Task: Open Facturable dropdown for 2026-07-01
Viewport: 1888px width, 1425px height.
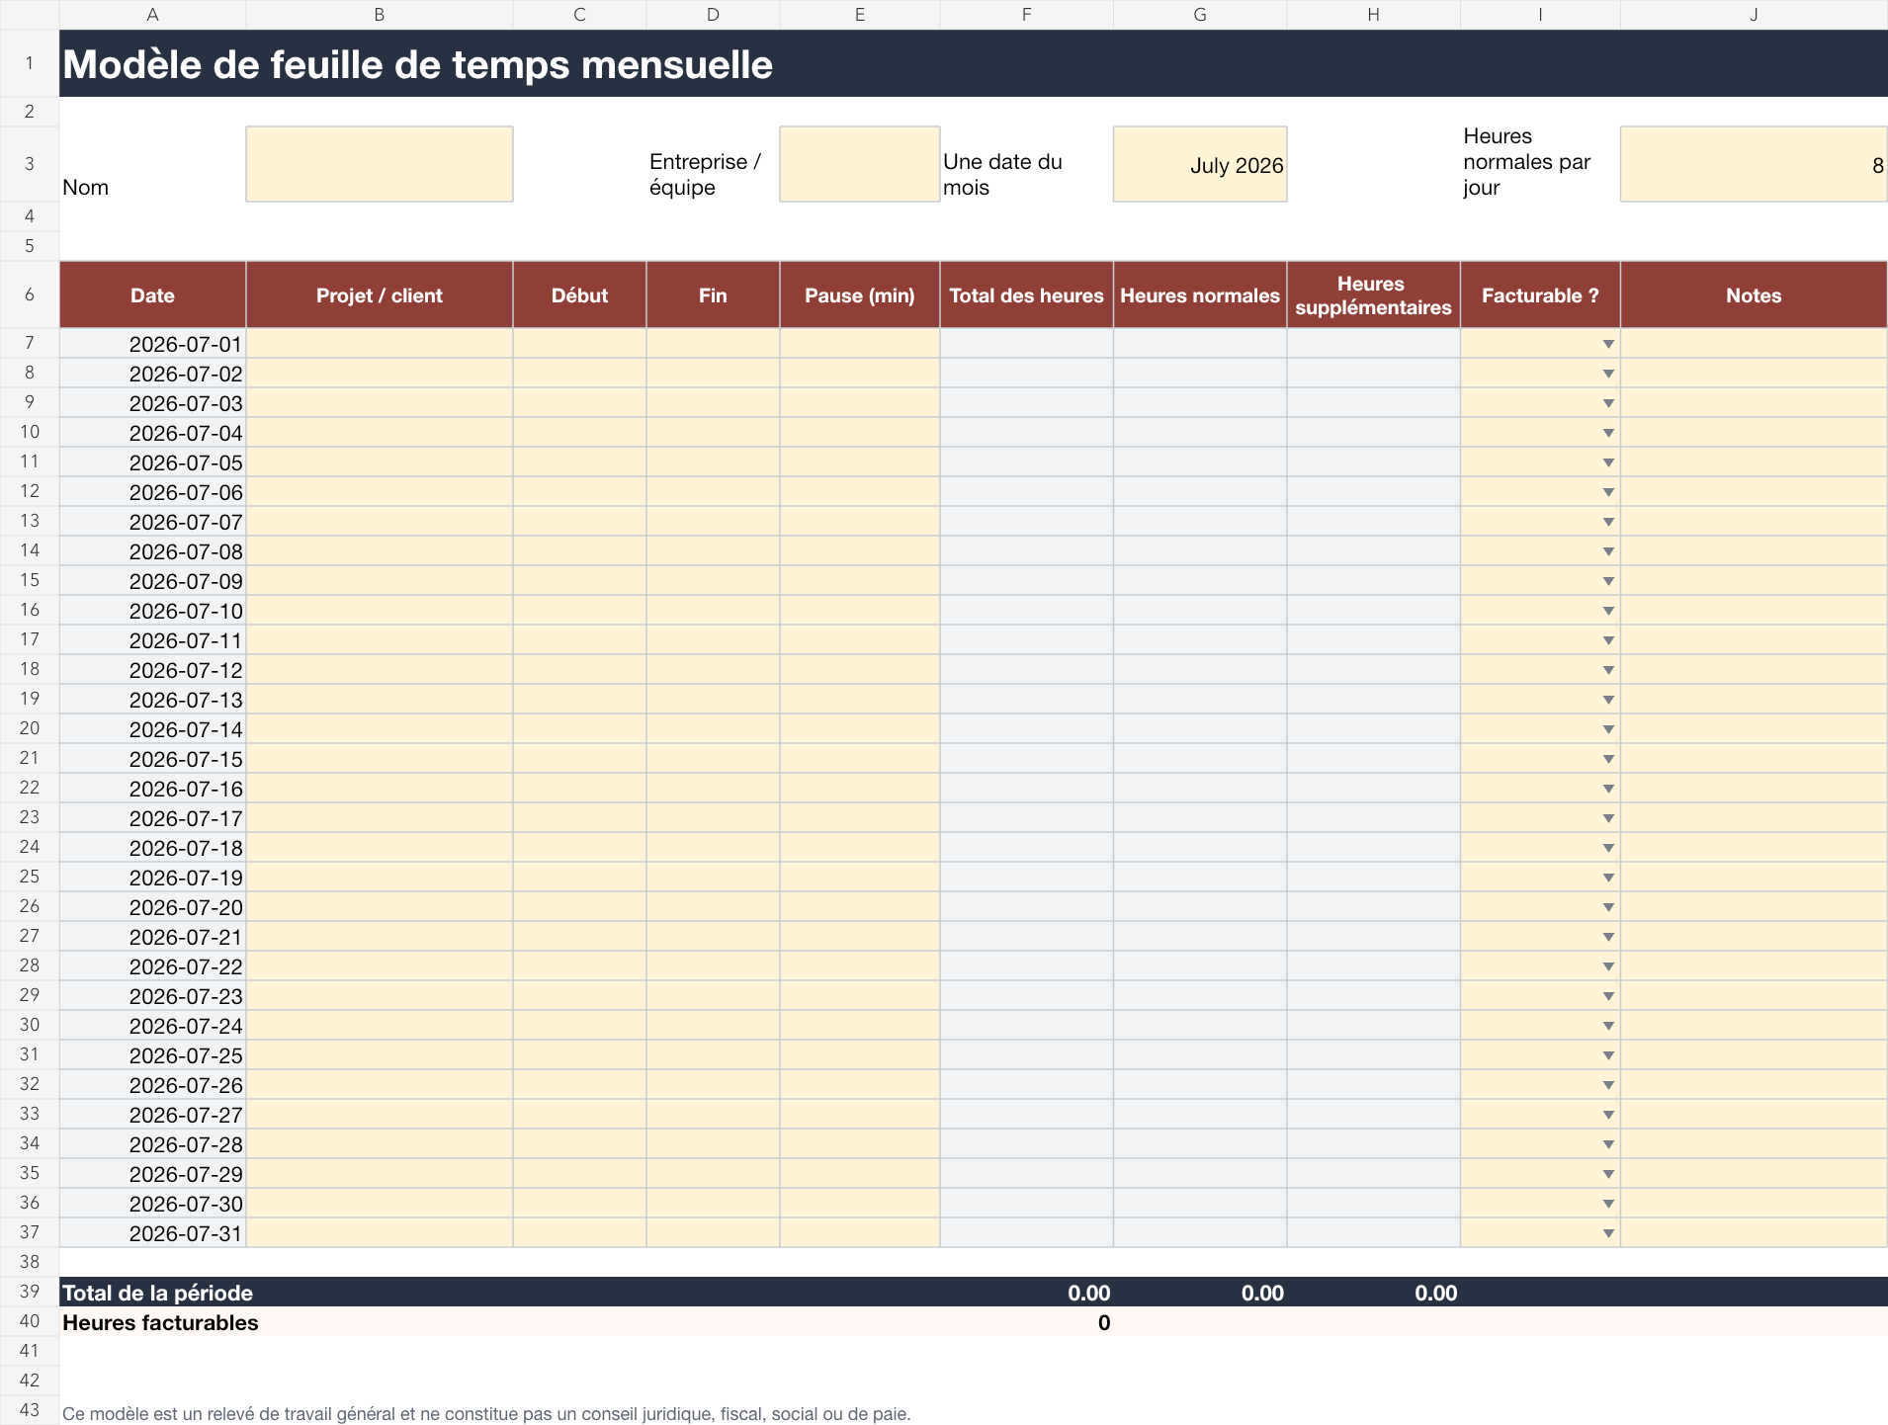Action: click(1608, 344)
